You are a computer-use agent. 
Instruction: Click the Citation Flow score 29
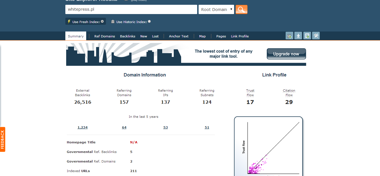289,102
